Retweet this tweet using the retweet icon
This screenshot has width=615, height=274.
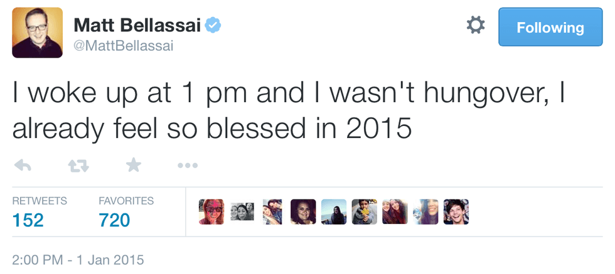(78, 166)
